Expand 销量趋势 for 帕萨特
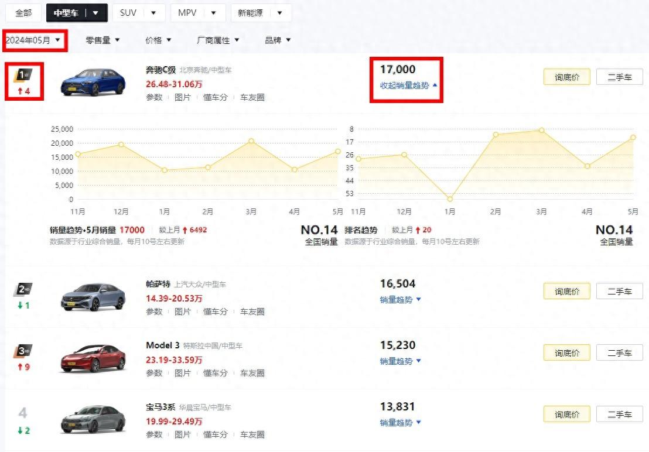This screenshot has height=452, width=649. click(401, 300)
